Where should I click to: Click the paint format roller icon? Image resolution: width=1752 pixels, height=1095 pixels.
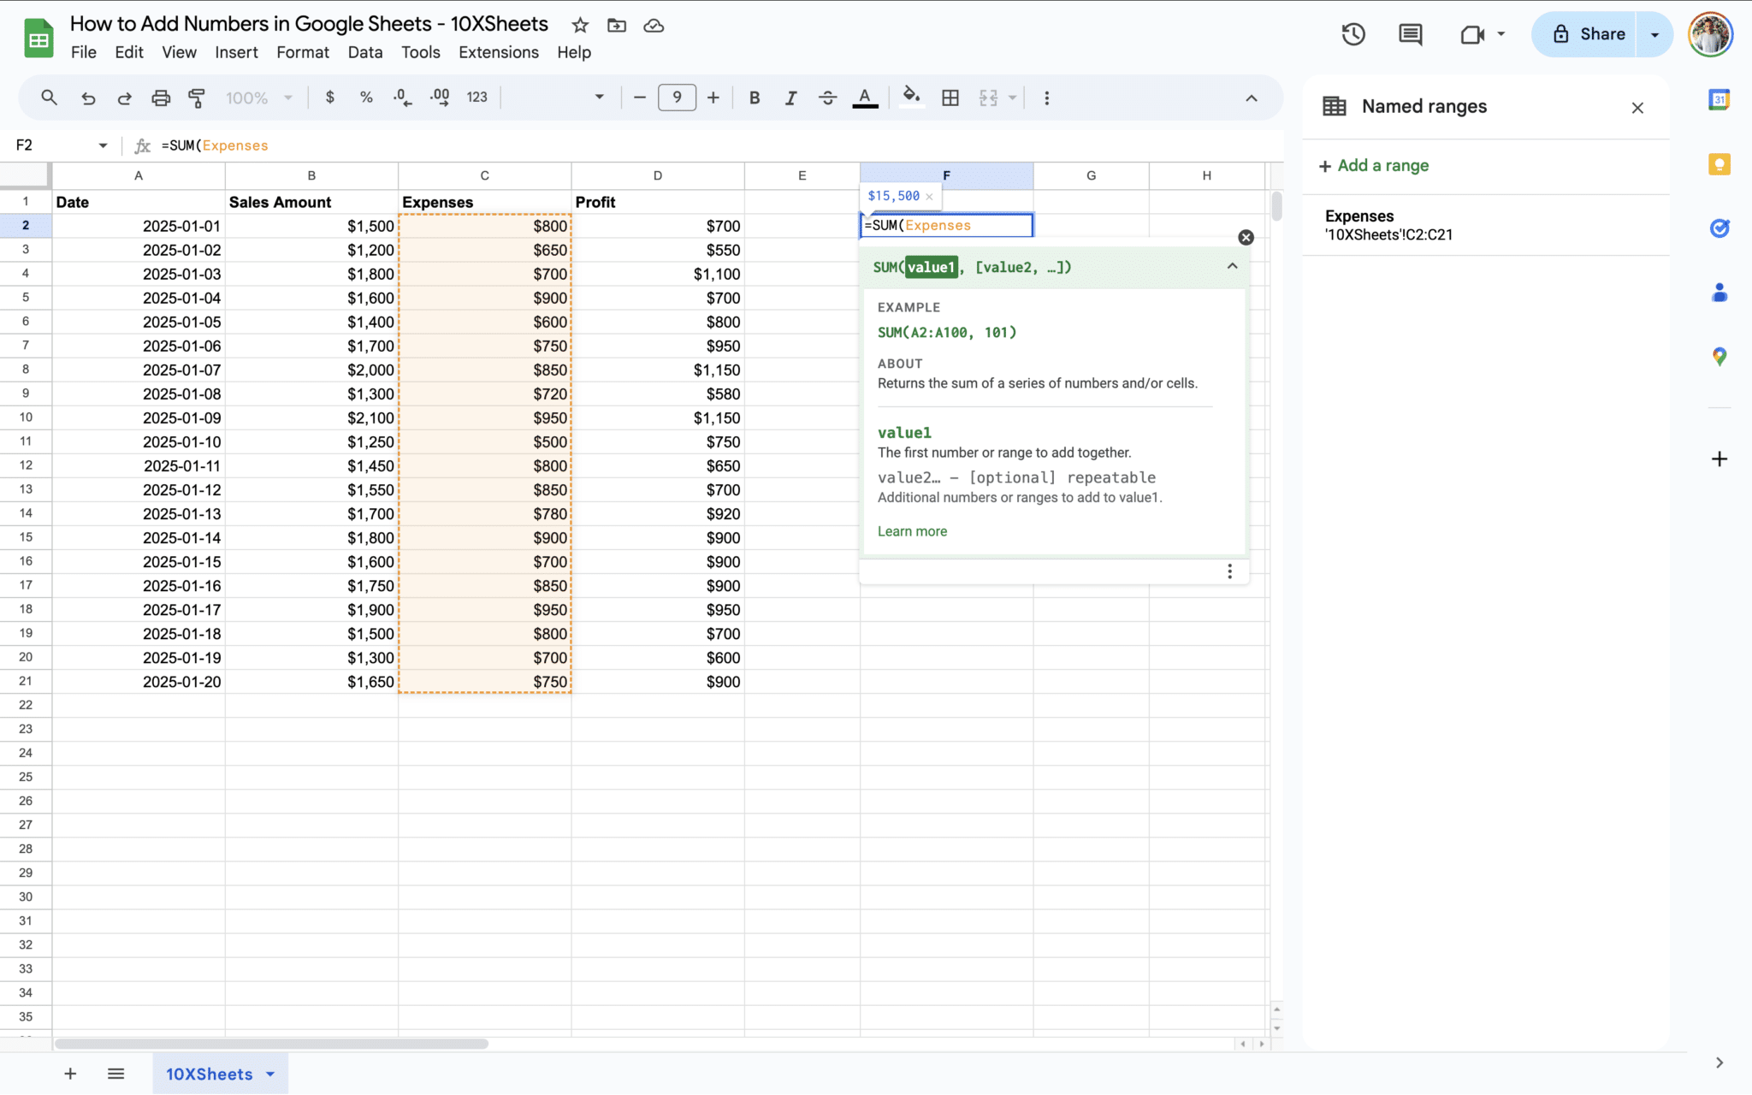pos(197,98)
